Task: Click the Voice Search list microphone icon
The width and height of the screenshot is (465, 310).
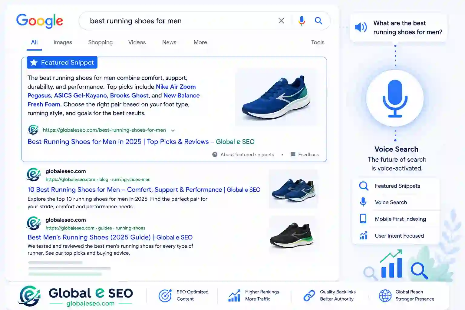Action: click(363, 202)
